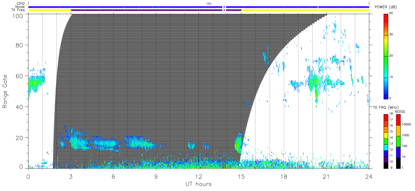The image size is (415, 191).
Task: Click the green segment of the NOISE bar
Action: pos(398,141)
